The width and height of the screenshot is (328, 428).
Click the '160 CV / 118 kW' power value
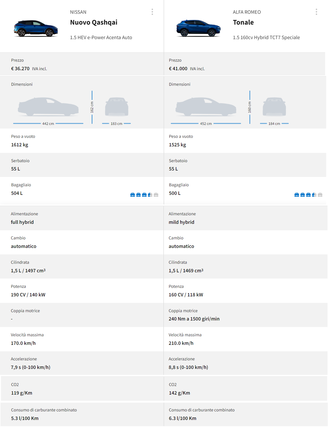pos(186,295)
